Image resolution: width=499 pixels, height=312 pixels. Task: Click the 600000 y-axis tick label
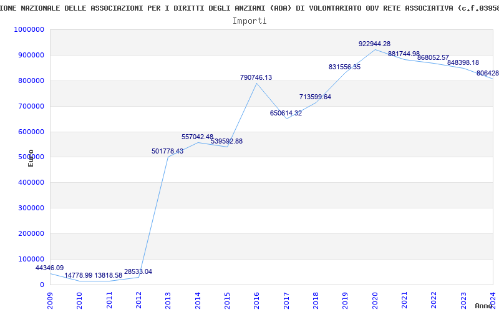click(x=31, y=132)
